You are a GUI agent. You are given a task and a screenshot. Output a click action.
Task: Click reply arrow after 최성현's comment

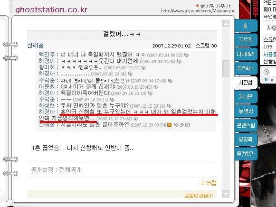pos(169,106)
